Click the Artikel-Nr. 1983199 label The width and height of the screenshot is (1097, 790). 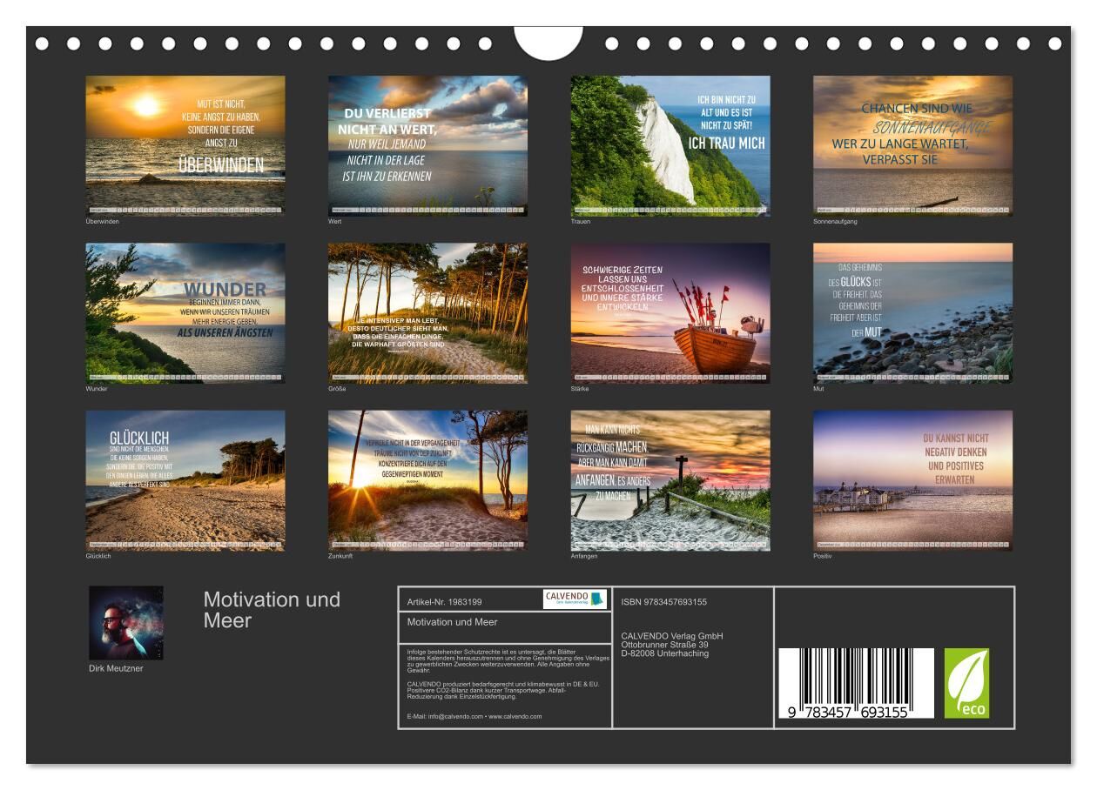tap(444, 602)
